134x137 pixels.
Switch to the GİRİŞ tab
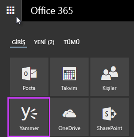19,42
